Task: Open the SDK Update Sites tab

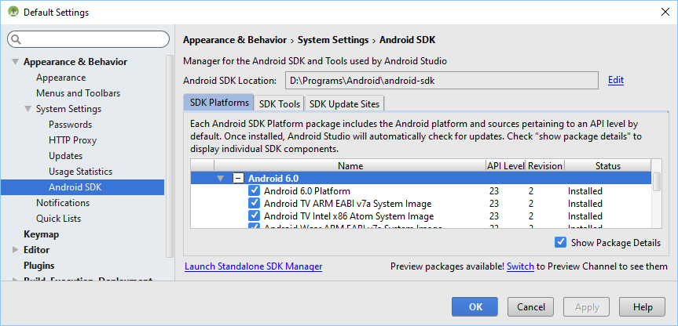Action: 344,104
